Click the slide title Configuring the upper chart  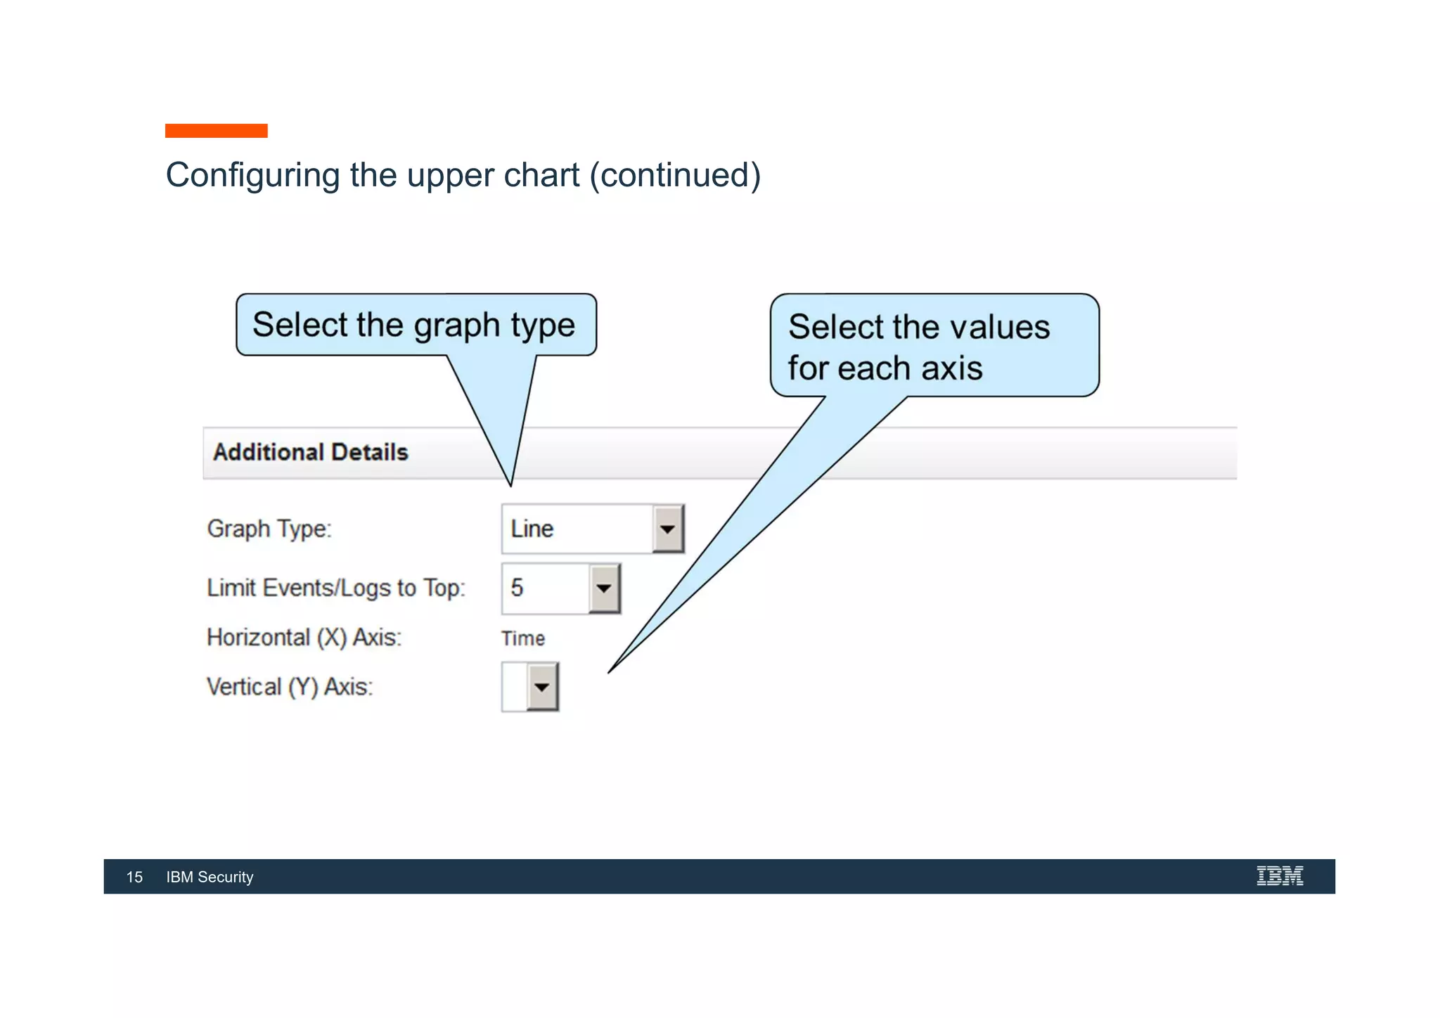pos(463,176)
